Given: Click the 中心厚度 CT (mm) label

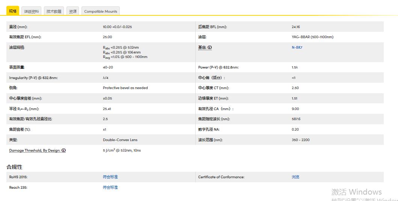Looking at the screenshot, I should pyautogui.click(x=214, y=88).
